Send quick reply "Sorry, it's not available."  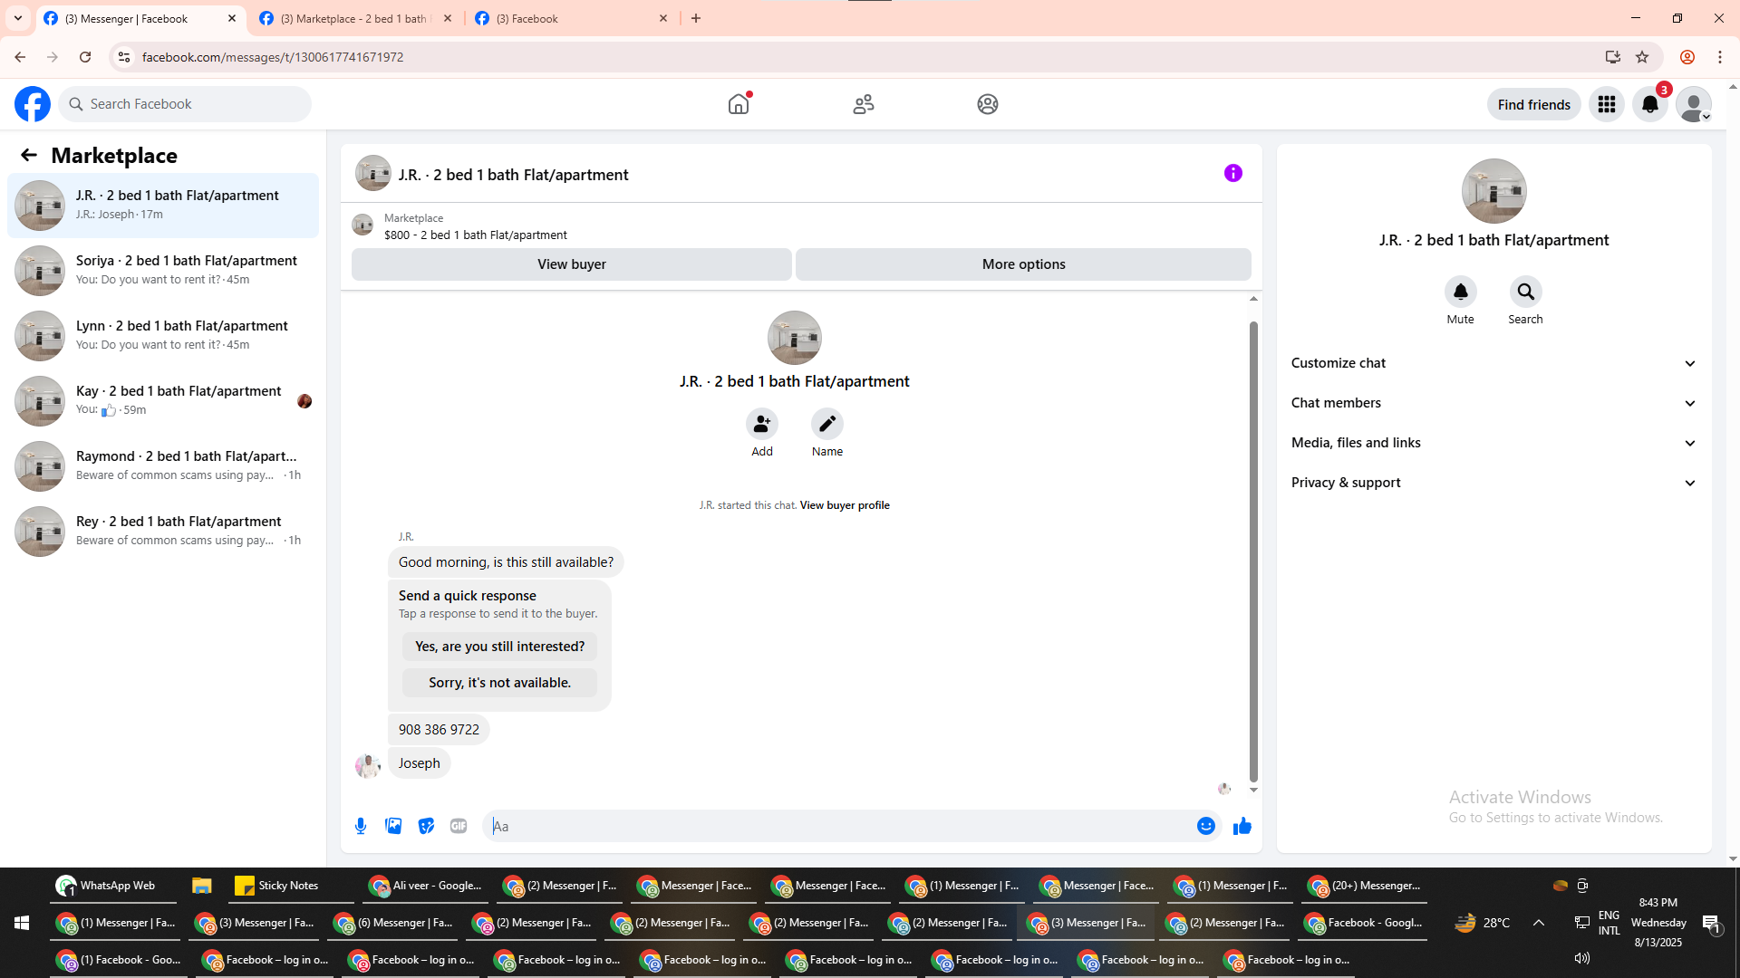tap(499, 683)
